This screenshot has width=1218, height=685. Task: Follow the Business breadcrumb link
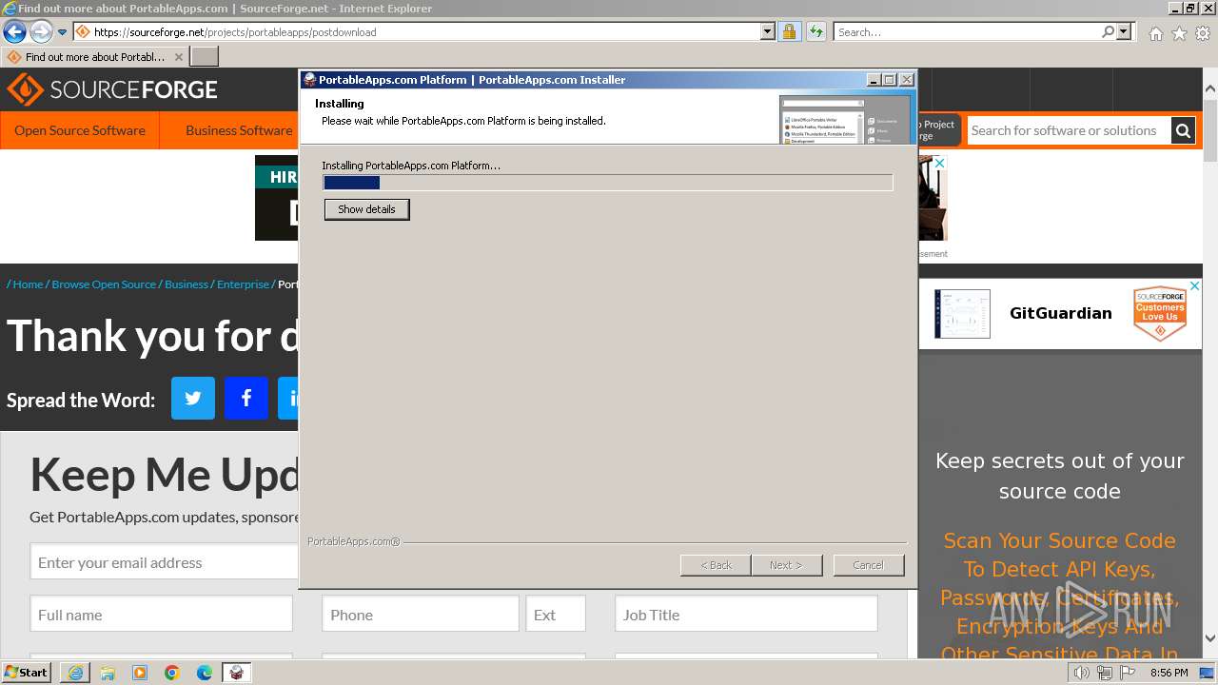[187, 284]
